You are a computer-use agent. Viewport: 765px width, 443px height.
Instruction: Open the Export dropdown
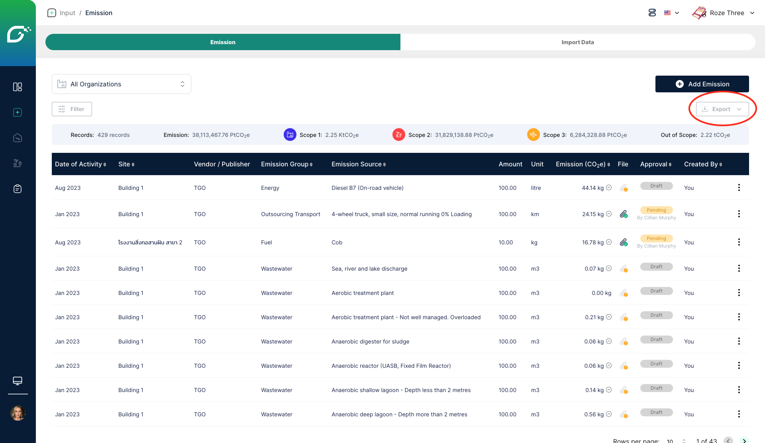(722, 109)
